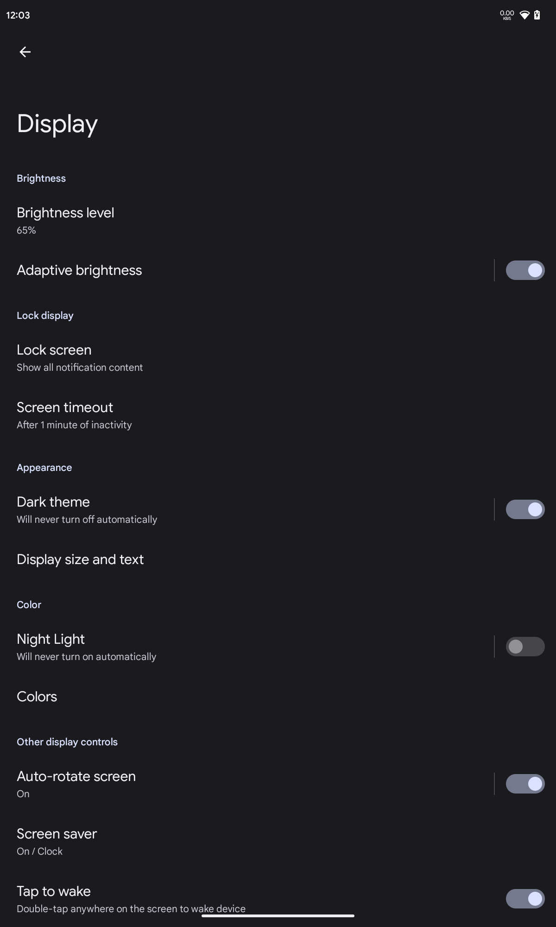Open Screen saver settings
Image resolution: width=556 pixels, height=927 pixels.
click(x=57, y=841)
